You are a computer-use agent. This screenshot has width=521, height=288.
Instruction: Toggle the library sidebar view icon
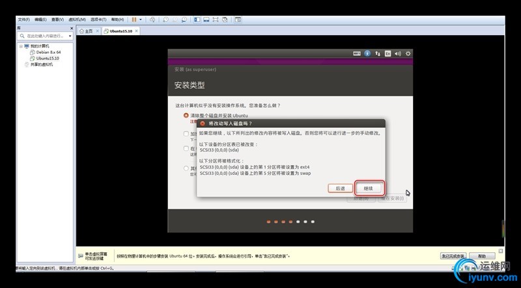(197, 20)
